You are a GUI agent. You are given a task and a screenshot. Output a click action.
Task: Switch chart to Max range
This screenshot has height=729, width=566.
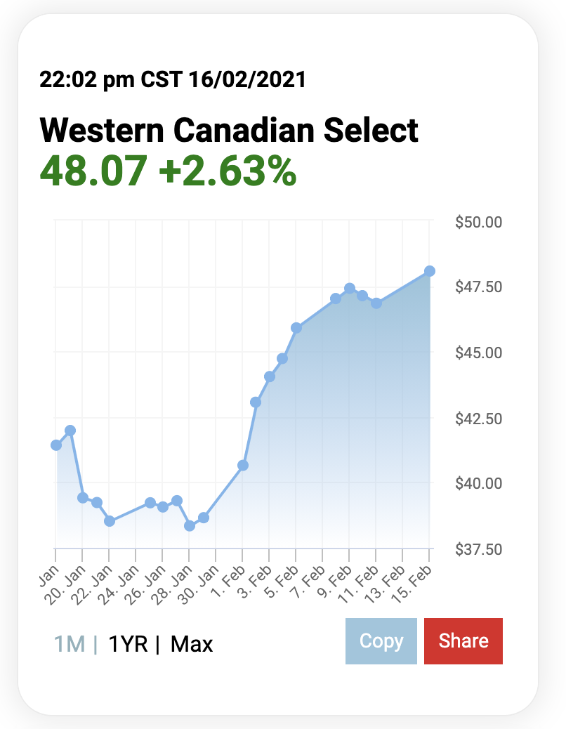192,644
